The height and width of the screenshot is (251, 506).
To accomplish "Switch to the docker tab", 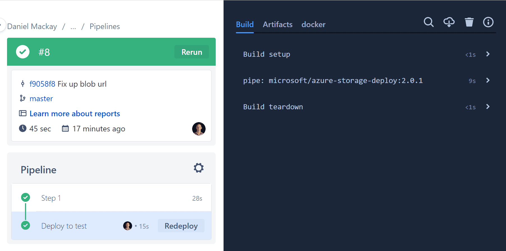I will coord(313,25).
